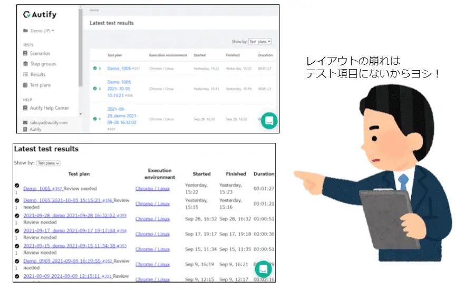This screenshot has width=475, height=290.
Task: Click the Results list icon in the sidebar
Action: pos(25,74)
